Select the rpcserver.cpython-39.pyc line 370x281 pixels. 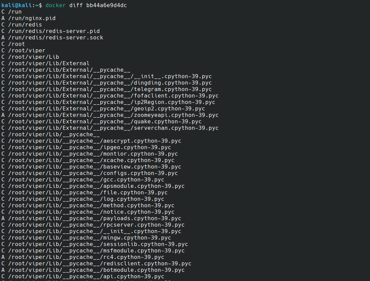pyautogui.click(x=93, y=225)
